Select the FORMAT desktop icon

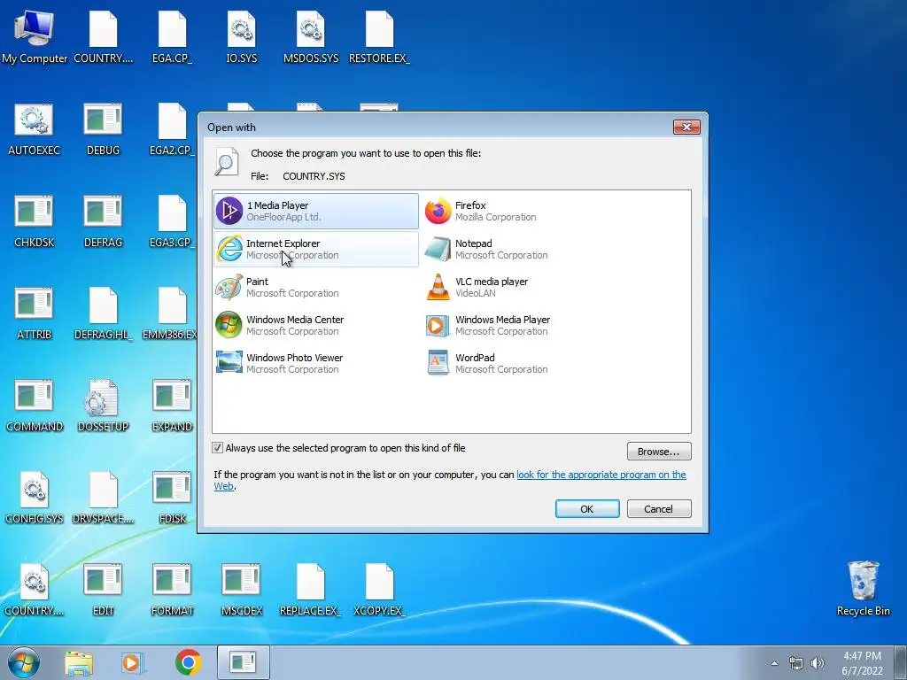pos(173,590)
